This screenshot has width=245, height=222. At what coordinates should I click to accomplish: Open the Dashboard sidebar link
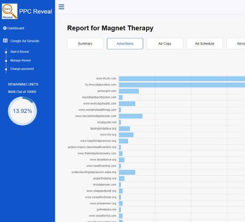[16, 28]
